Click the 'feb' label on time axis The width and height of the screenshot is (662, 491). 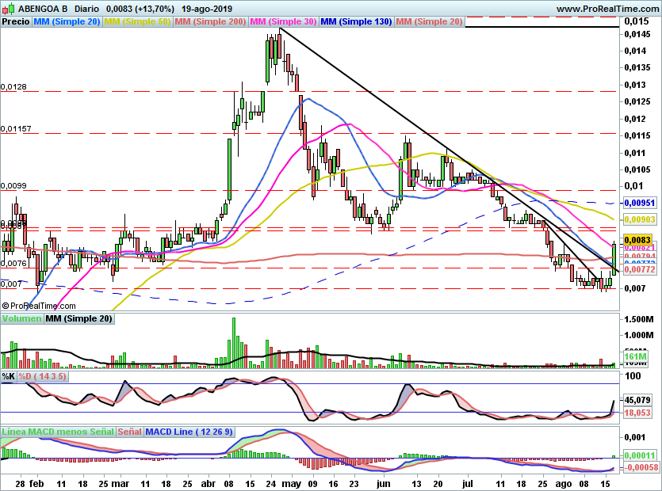[x=36, y=483]
